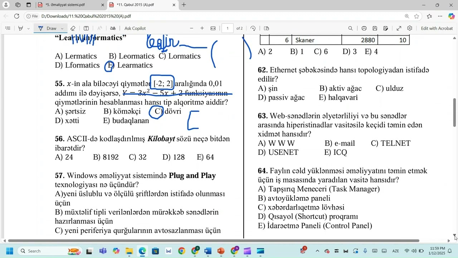
Task: Click "B) avtoyükləmə paneli" option
Action: 294,198
